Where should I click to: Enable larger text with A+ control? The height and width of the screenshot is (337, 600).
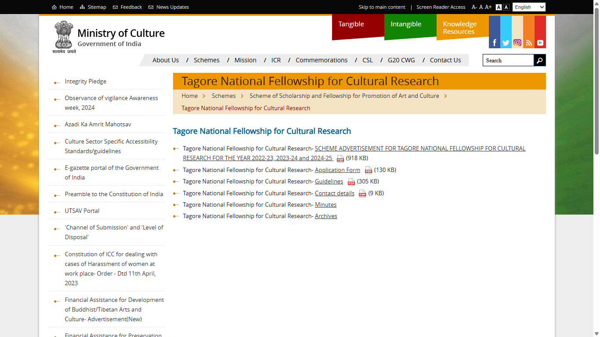point(488,7)
